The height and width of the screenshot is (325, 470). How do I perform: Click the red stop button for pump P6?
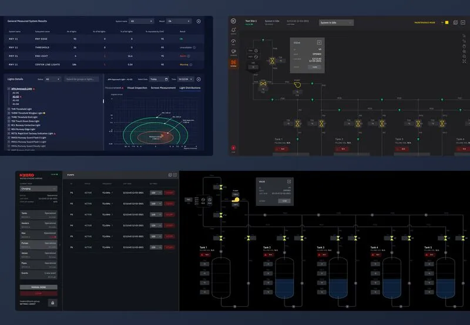(170, 248)
